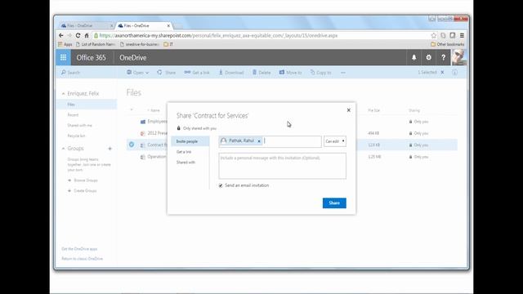Image resolution: width=523 pixels, height=294 pixels.
Task: Click the personal message text box
Action: [x=282, y=166]
